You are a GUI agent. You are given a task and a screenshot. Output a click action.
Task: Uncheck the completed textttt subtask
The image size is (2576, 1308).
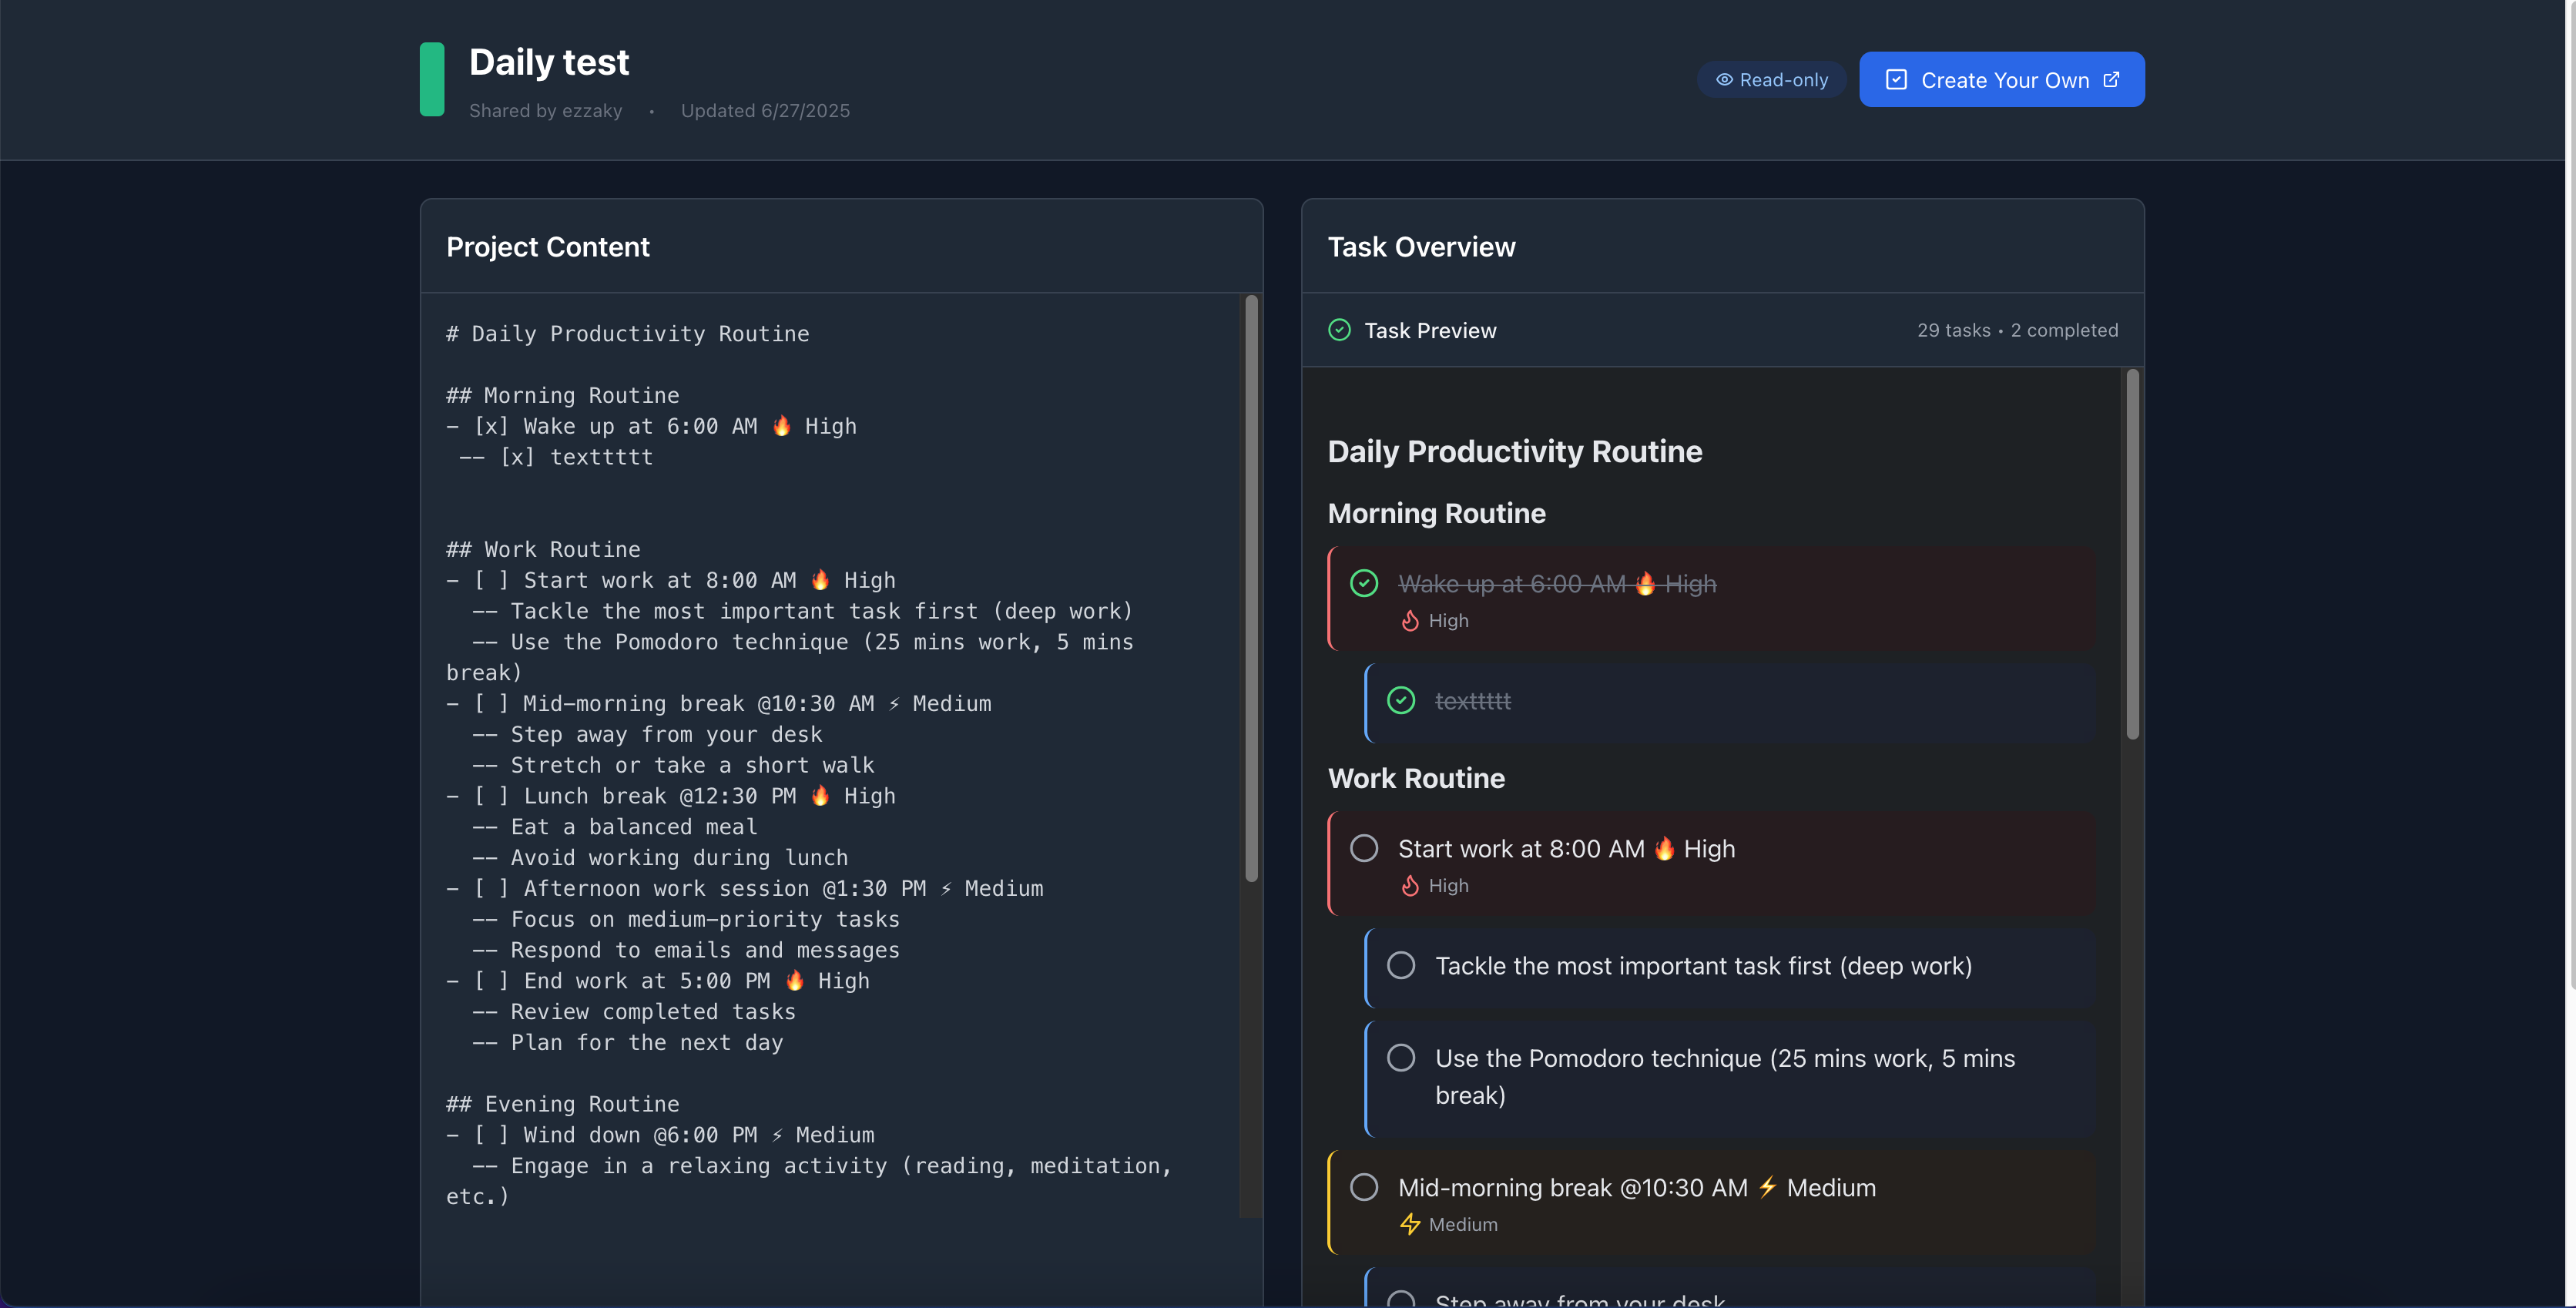click(x=1401, y=701)
